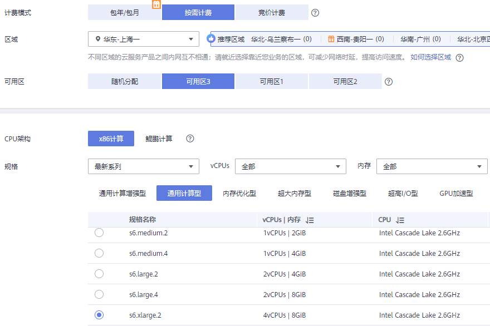Select 鲲鹏计算 CPU architecture
Image resolution: width=490 pixels, height=326 pixels.
159,139
